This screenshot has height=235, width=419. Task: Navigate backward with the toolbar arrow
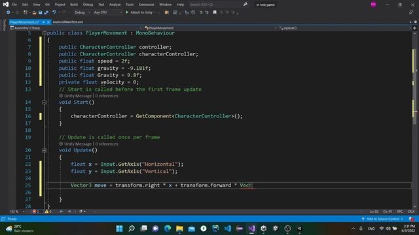coord(8,12)
